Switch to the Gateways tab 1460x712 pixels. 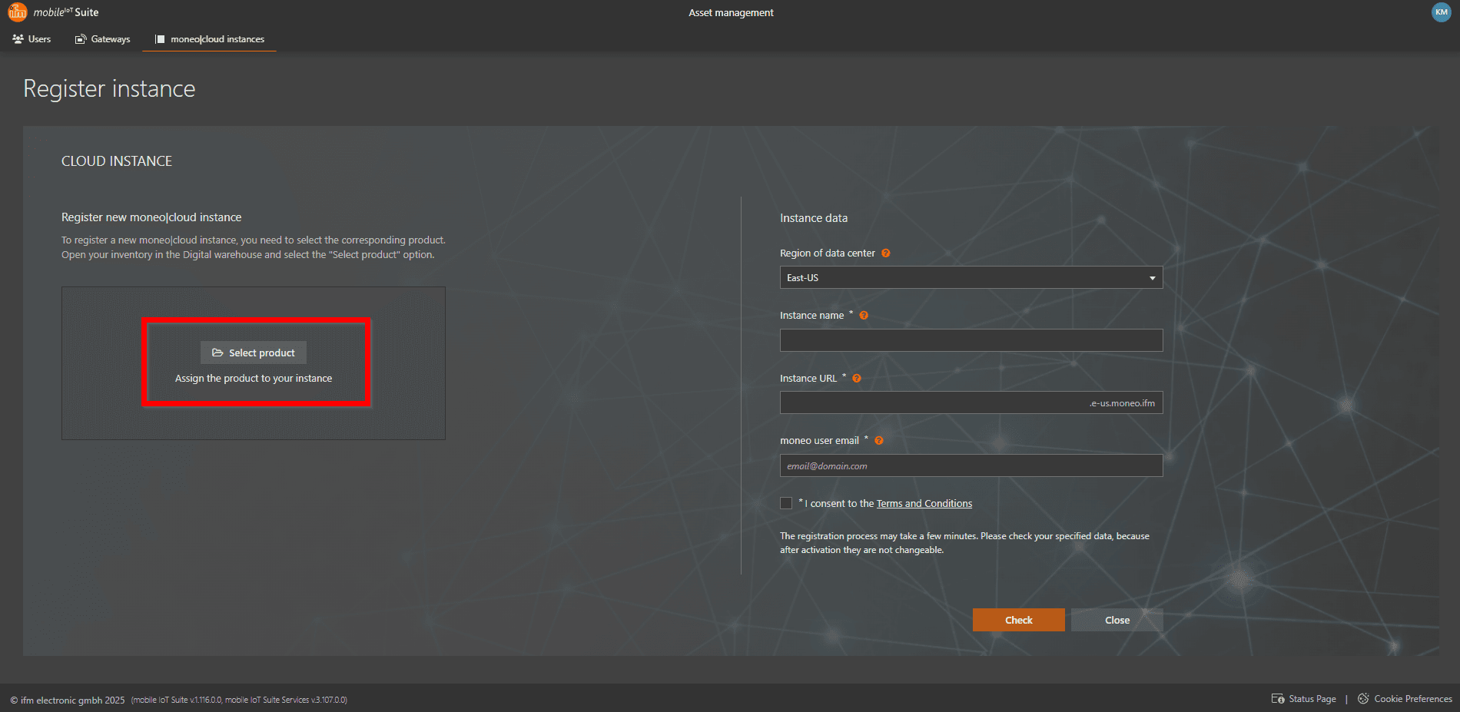coord(102,39)
